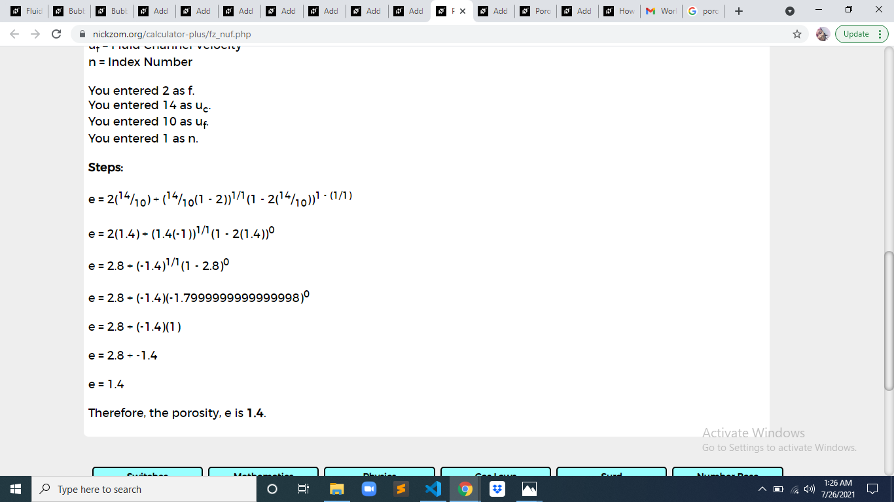The height and width of the screenshot is (502, 894).
Task: Bookmark this page with the star icon
Action: (796, 34)
